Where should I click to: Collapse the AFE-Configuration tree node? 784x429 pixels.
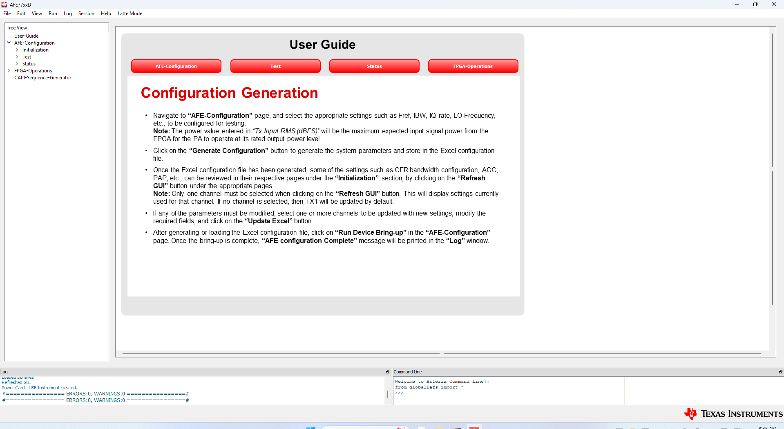click(9, 43)
